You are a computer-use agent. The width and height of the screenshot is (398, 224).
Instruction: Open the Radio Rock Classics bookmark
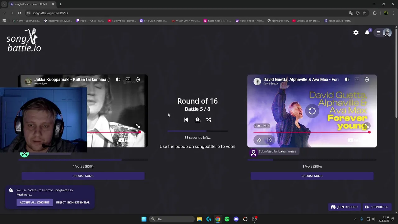[217, 21]
